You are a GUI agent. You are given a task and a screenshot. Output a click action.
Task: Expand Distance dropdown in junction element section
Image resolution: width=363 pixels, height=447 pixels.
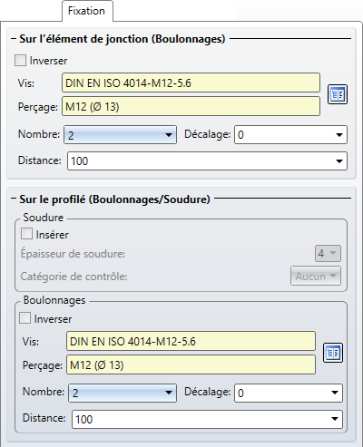pyautogui.click(x=207, y=161)
